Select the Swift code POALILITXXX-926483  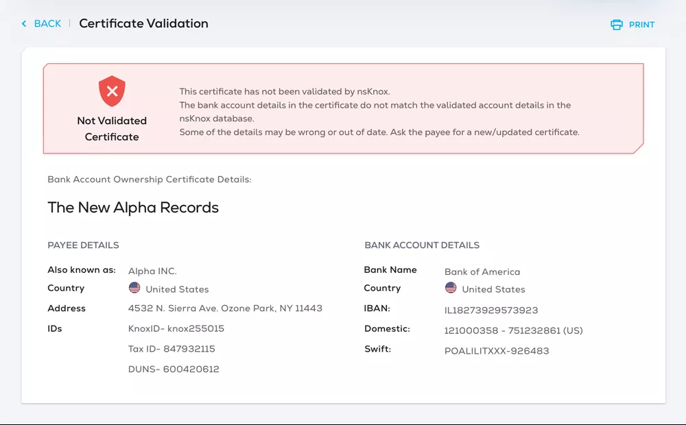point(497,351)
